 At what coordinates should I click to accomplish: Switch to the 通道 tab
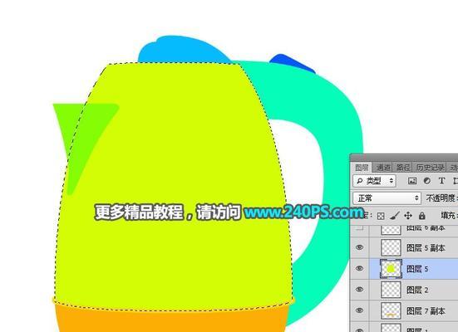coord(383,168)
